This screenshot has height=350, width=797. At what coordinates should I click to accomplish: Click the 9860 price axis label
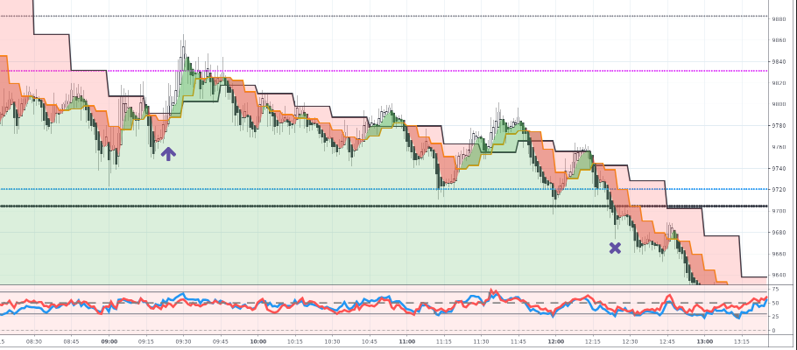tap(779, 40)
